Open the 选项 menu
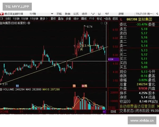This screenshot has width=159, height=127. (x=84, y=14)
